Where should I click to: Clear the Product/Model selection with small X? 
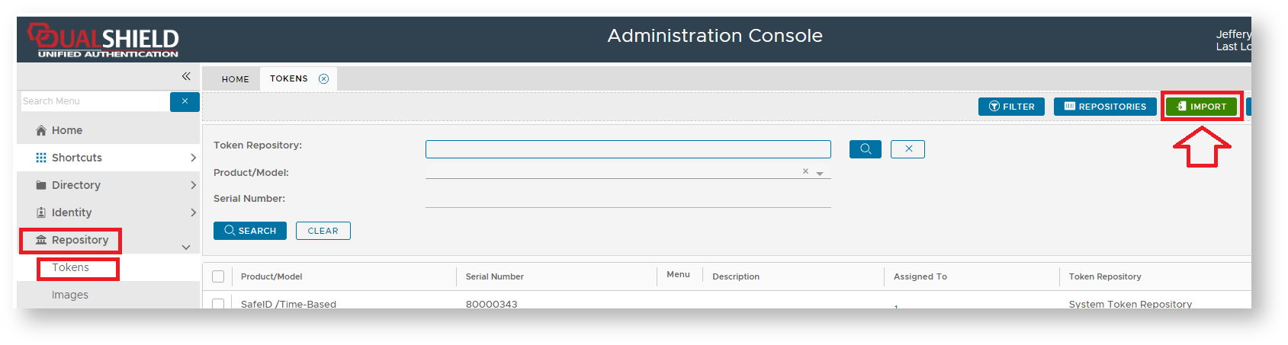point(805,171)
